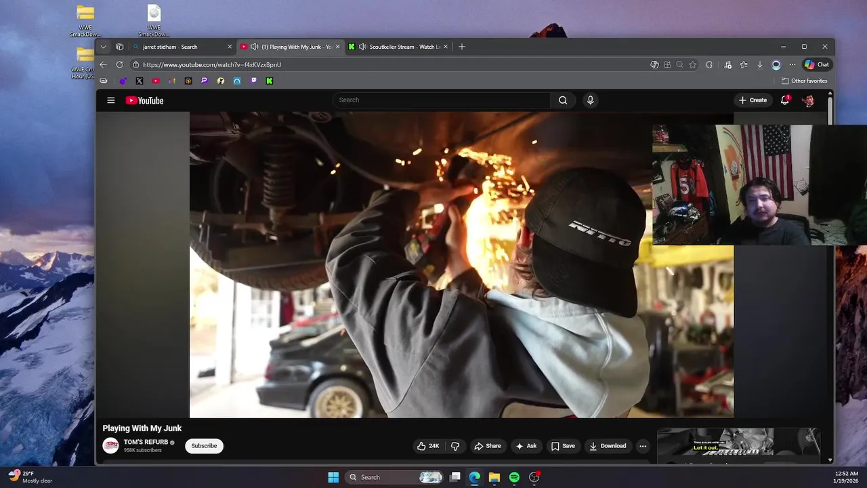Open more actions ellipsis under video
Viewport: 867px width, 488px height.
click(x=643, y=446)
